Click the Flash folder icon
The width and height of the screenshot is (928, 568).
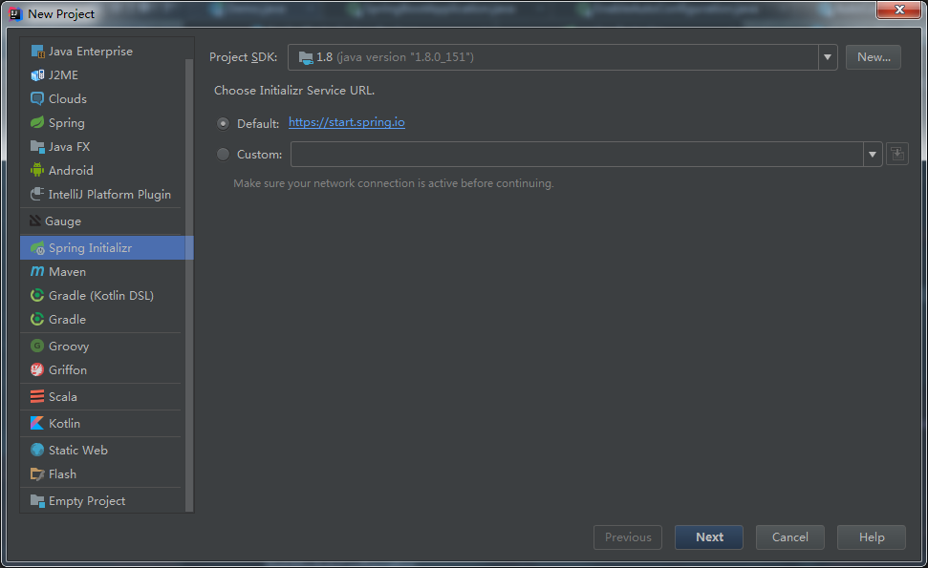click(37, 474)
